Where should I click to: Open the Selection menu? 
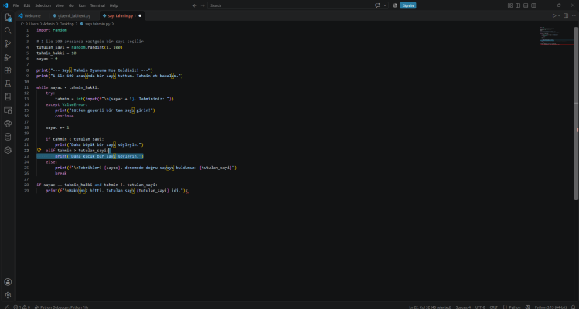[43, 5]
